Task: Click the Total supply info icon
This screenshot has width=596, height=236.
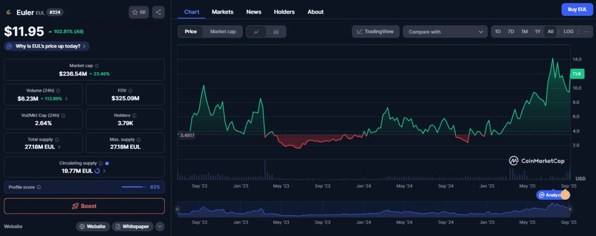Action: 57,140
